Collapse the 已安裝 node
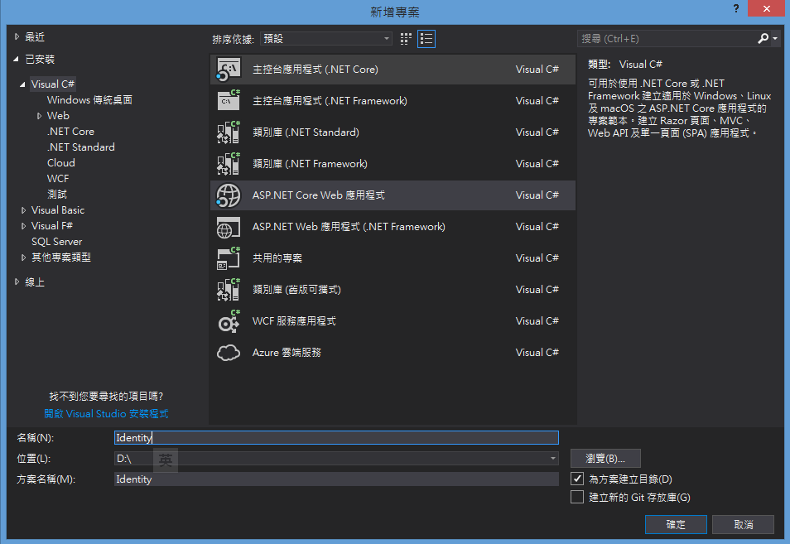The height and width of the screenshot is (544, 790). click(16, 60)
